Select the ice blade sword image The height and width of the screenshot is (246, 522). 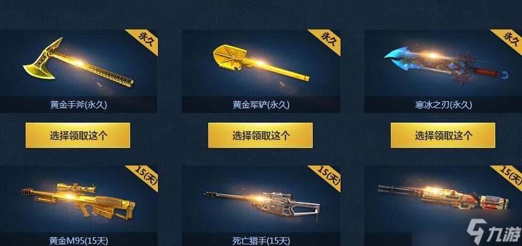(x=446, y=66)
